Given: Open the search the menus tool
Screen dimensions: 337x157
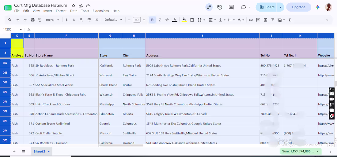Looking at the screenshot, I should pyautogui.click(x=10, y=20).
